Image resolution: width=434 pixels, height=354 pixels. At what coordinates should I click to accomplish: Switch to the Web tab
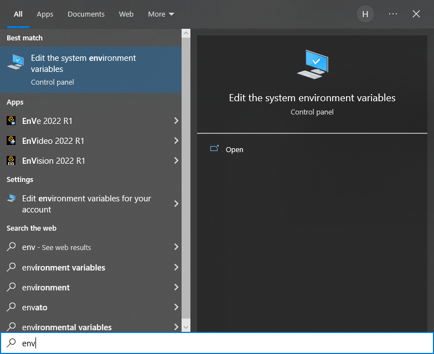(x=126, y=14)
